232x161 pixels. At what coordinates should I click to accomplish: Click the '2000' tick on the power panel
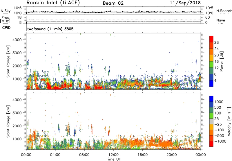17,66
